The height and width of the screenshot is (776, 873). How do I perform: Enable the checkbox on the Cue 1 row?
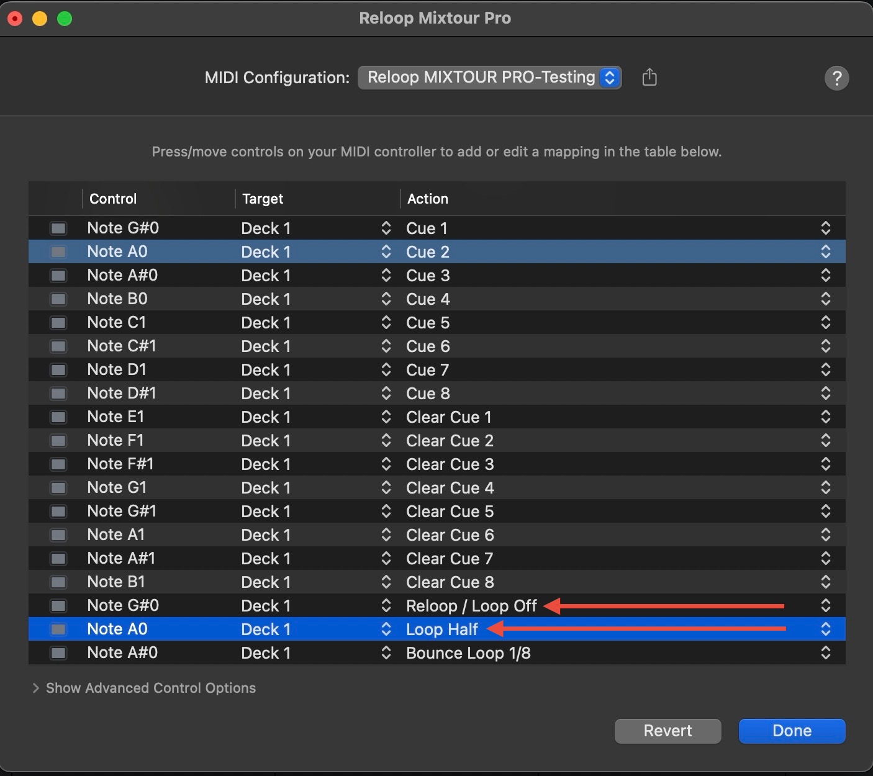[58, 228]
